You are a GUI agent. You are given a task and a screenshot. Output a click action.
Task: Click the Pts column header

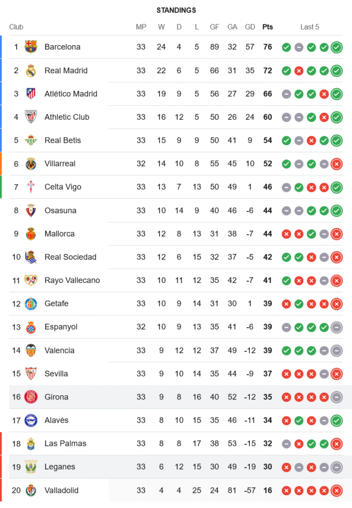click(x=267, y=27)
